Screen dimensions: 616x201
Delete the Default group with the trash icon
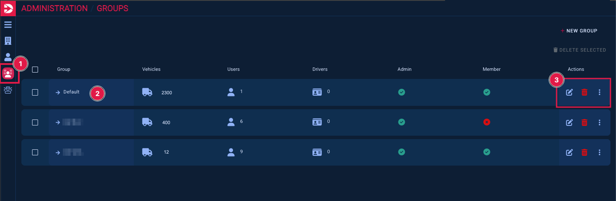584,92
